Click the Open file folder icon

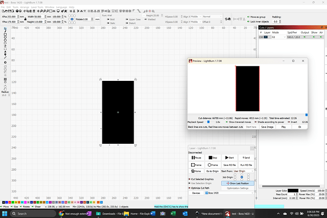tap(7, 11)
